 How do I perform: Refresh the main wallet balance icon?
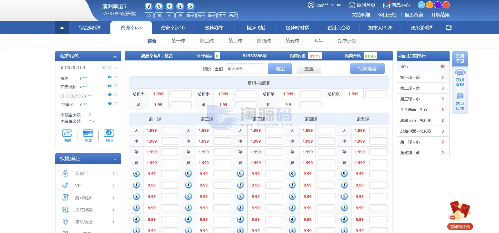tap(110, 68)
